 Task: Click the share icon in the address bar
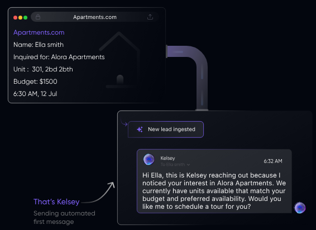click(x=150, y=17)
